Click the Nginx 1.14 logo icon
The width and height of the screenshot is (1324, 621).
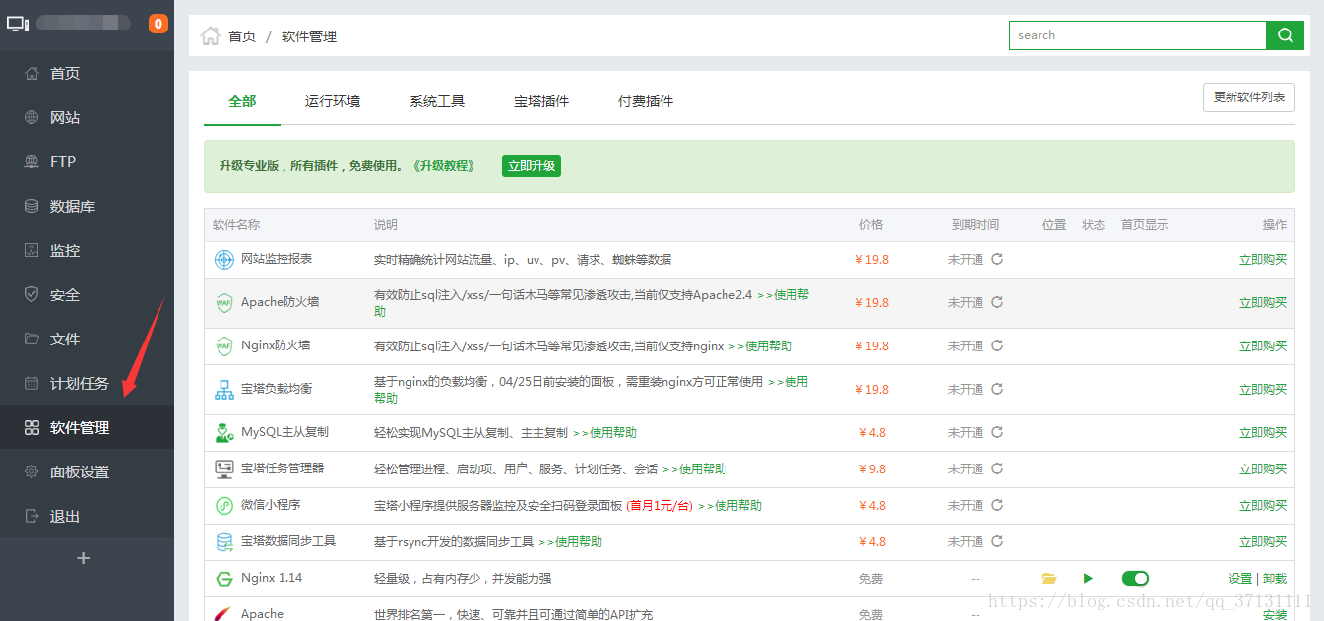[224, 579]
